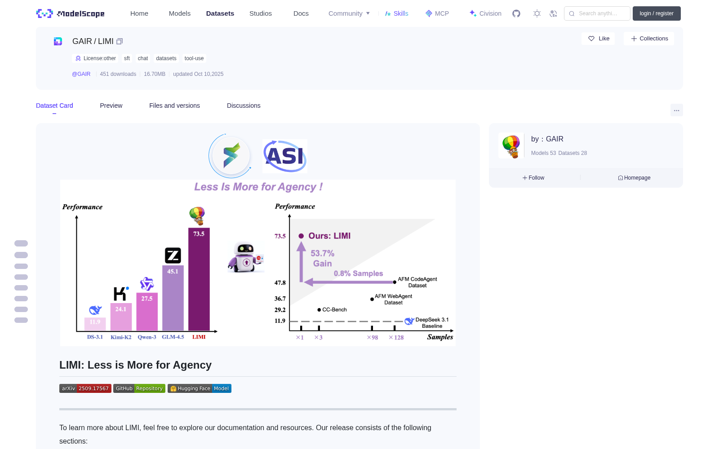
Task: Click the login / register button
Action: (657, 13)
